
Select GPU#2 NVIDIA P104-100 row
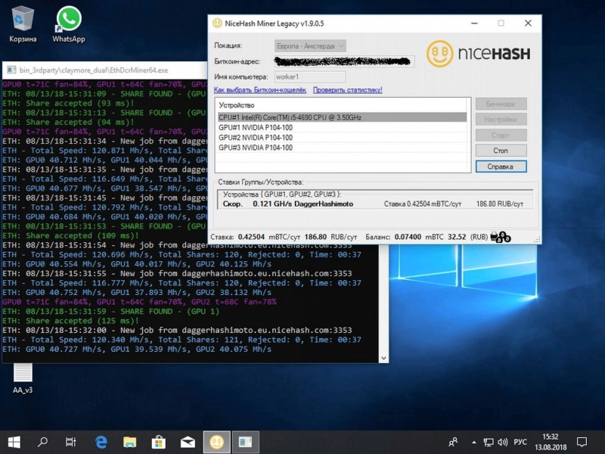[342, 138]
